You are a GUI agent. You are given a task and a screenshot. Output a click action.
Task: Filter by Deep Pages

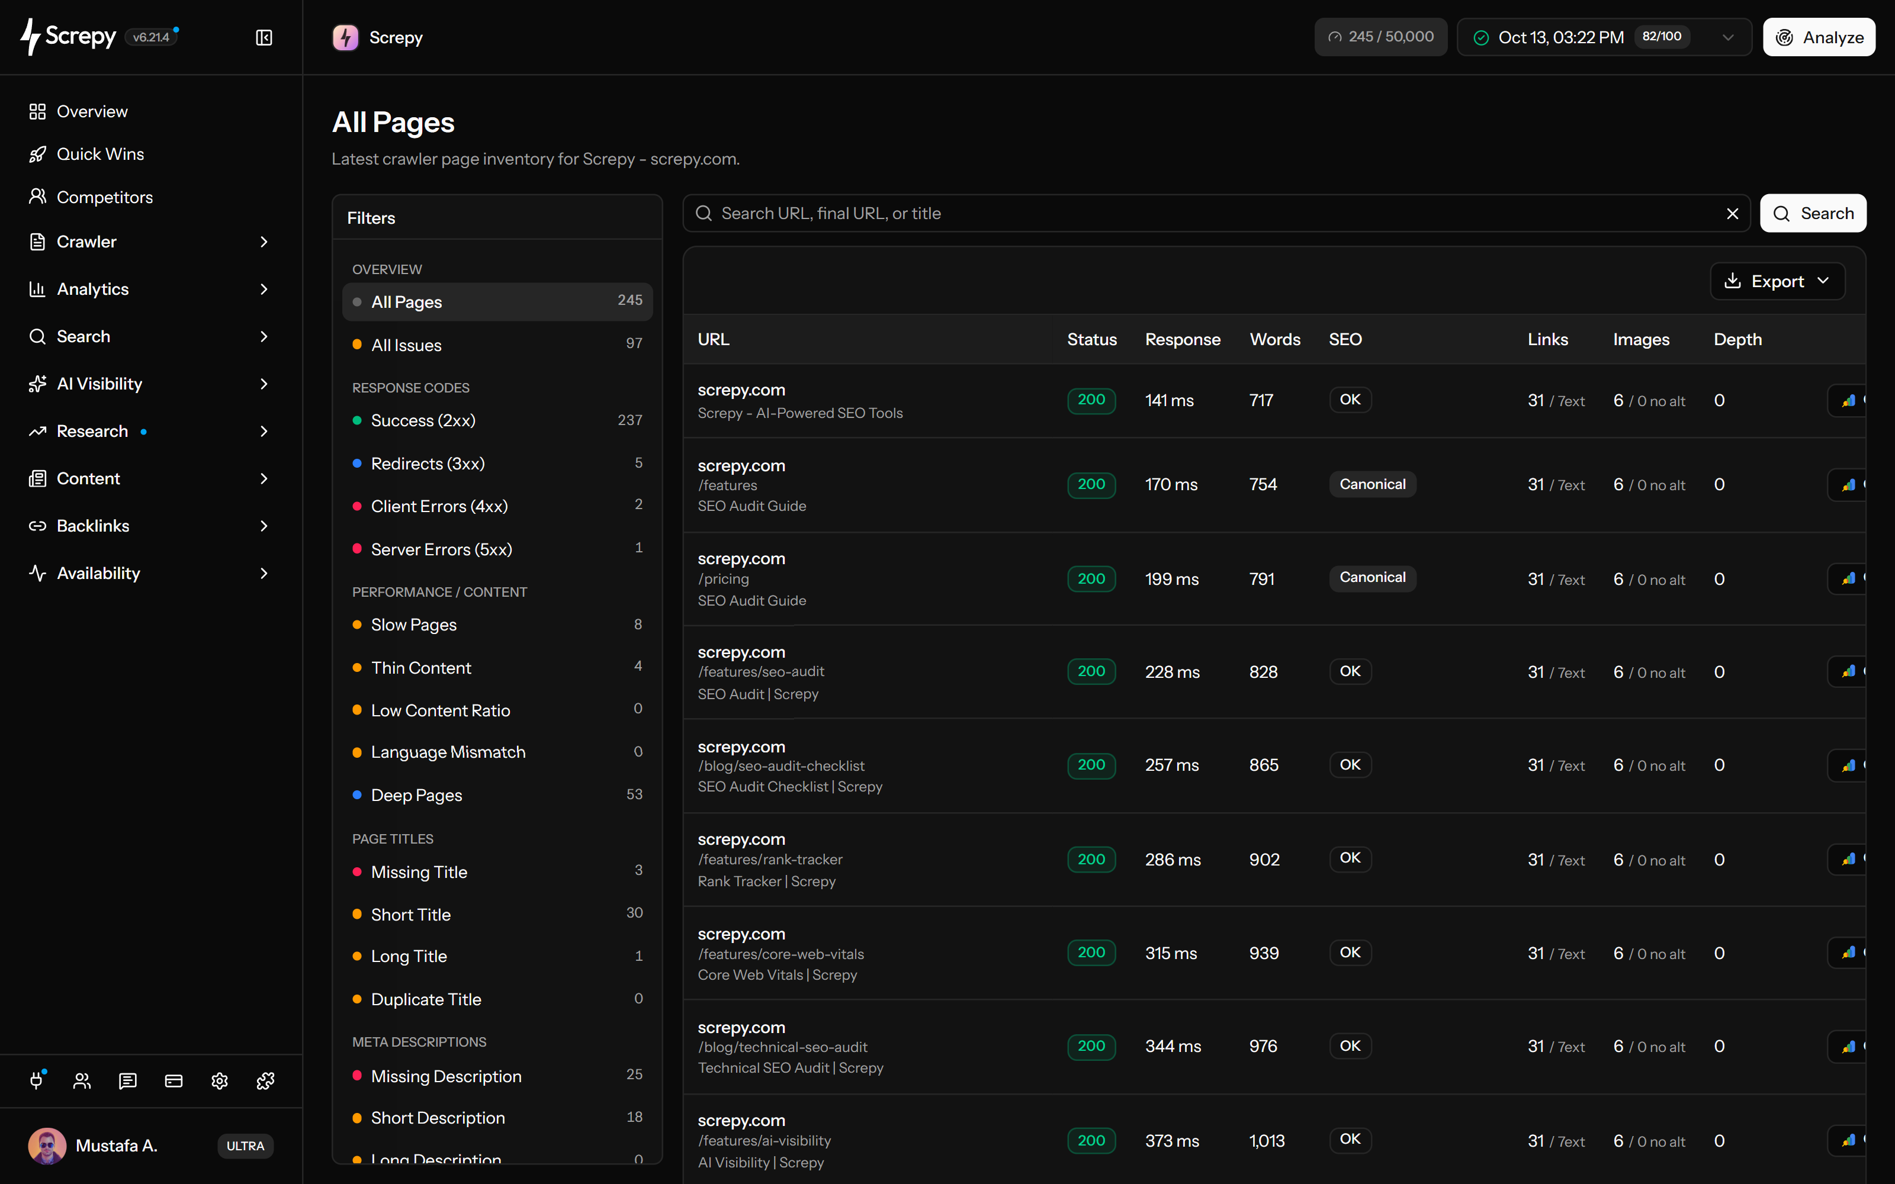tap(497, 795)
